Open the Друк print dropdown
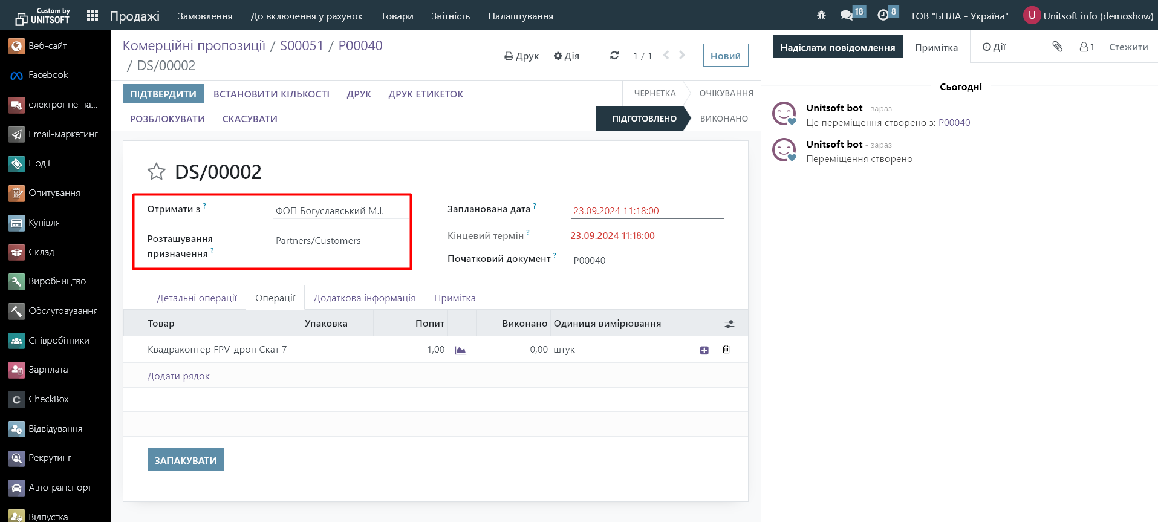This screenshot has width=1158, height=522. (521, 56)
